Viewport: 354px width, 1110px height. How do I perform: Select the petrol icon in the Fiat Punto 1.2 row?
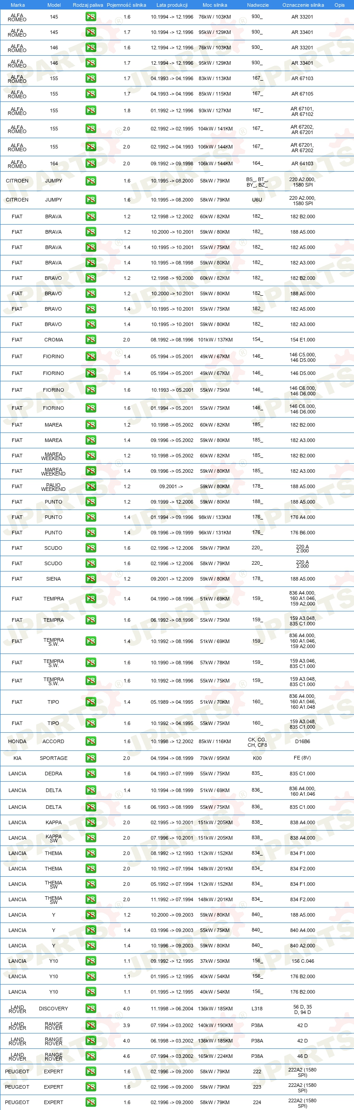(91, 502)
